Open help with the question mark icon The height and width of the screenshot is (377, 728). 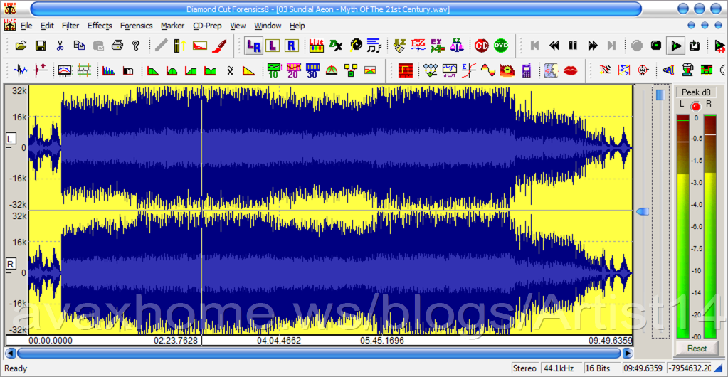[136, 46]
